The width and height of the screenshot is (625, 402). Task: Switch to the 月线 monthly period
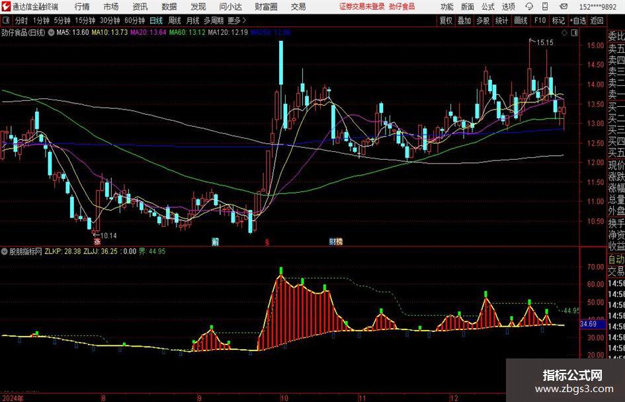pyautogui.click(x=193, y=20)
